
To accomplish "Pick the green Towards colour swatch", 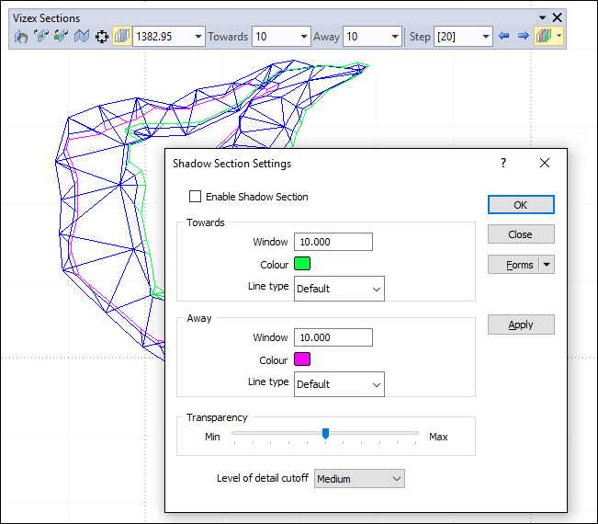I will click(302, 264).
